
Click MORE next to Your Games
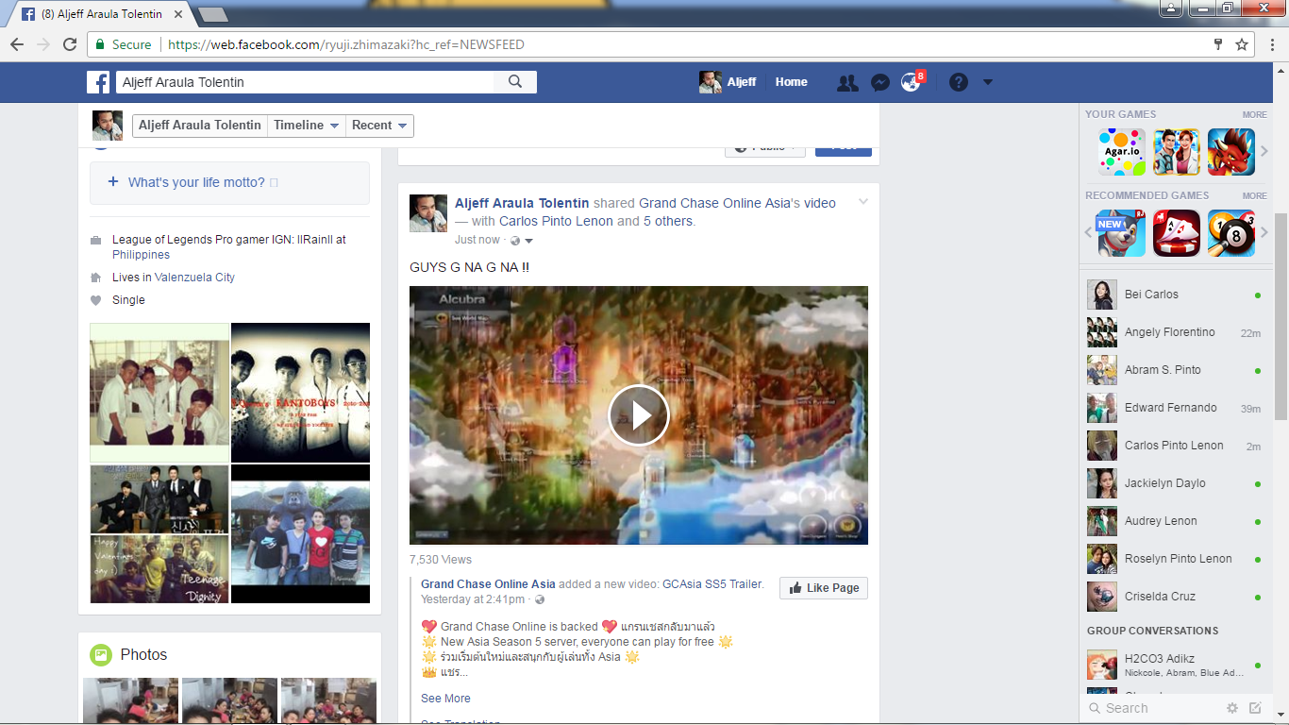click(x=1254, y=115)
